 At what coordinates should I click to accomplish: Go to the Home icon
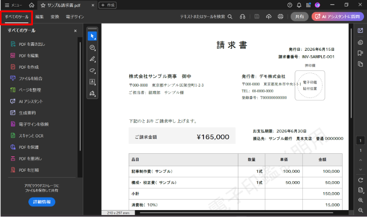(x=31, y=5)
